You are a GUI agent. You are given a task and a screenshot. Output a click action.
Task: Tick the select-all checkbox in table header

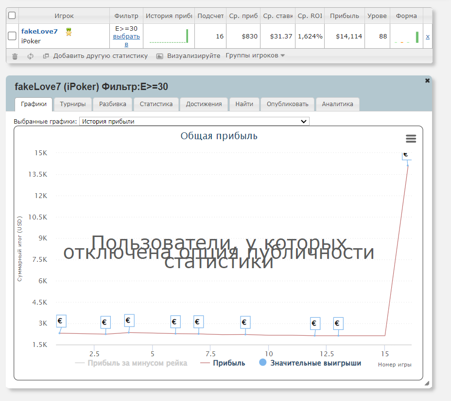pos(12,16)
